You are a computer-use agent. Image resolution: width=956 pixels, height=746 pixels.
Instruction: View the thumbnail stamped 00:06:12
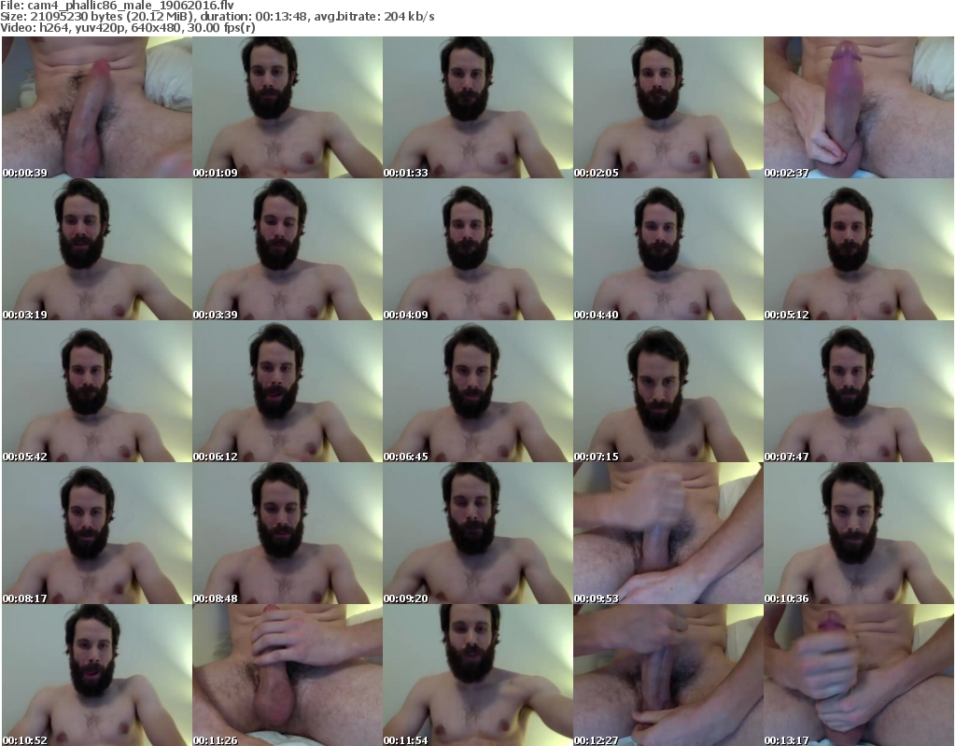tap(288, 391)
